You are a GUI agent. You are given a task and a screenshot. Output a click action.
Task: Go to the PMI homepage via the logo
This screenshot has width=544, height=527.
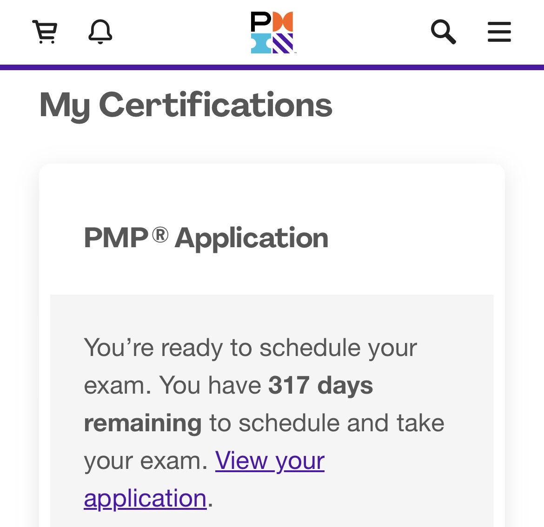click(272, 33)
